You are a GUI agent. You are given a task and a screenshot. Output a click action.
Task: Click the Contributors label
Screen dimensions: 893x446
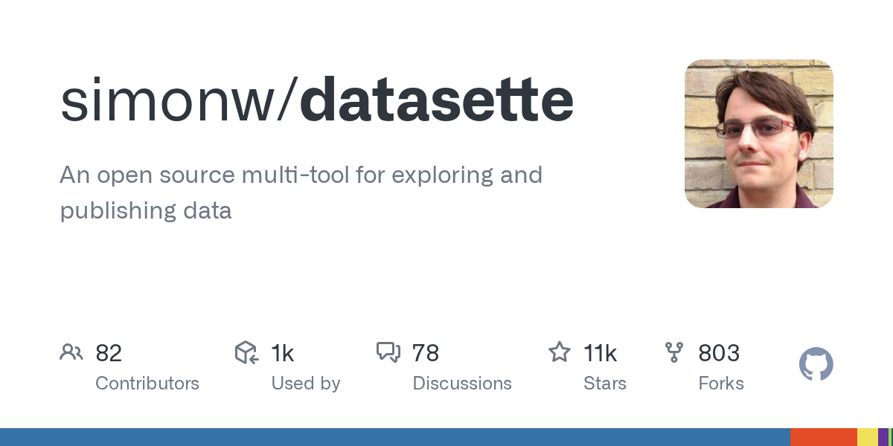(147, 384)
